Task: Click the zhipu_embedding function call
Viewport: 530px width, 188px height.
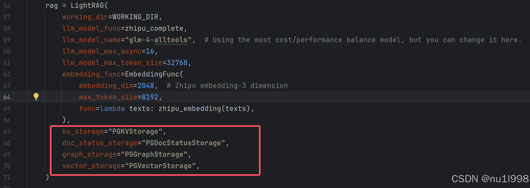Action: tap(190, 109)
